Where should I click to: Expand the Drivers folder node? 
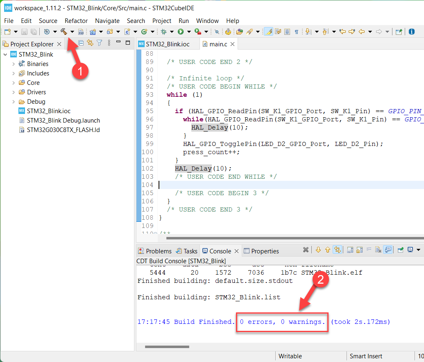14,92
